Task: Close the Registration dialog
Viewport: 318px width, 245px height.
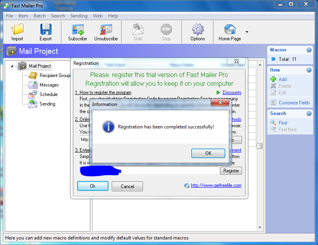Action: (x=236, y=61)
